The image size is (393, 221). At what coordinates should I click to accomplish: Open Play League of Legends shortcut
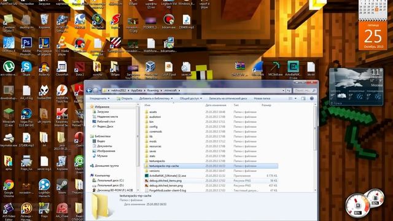pos(44,46)
